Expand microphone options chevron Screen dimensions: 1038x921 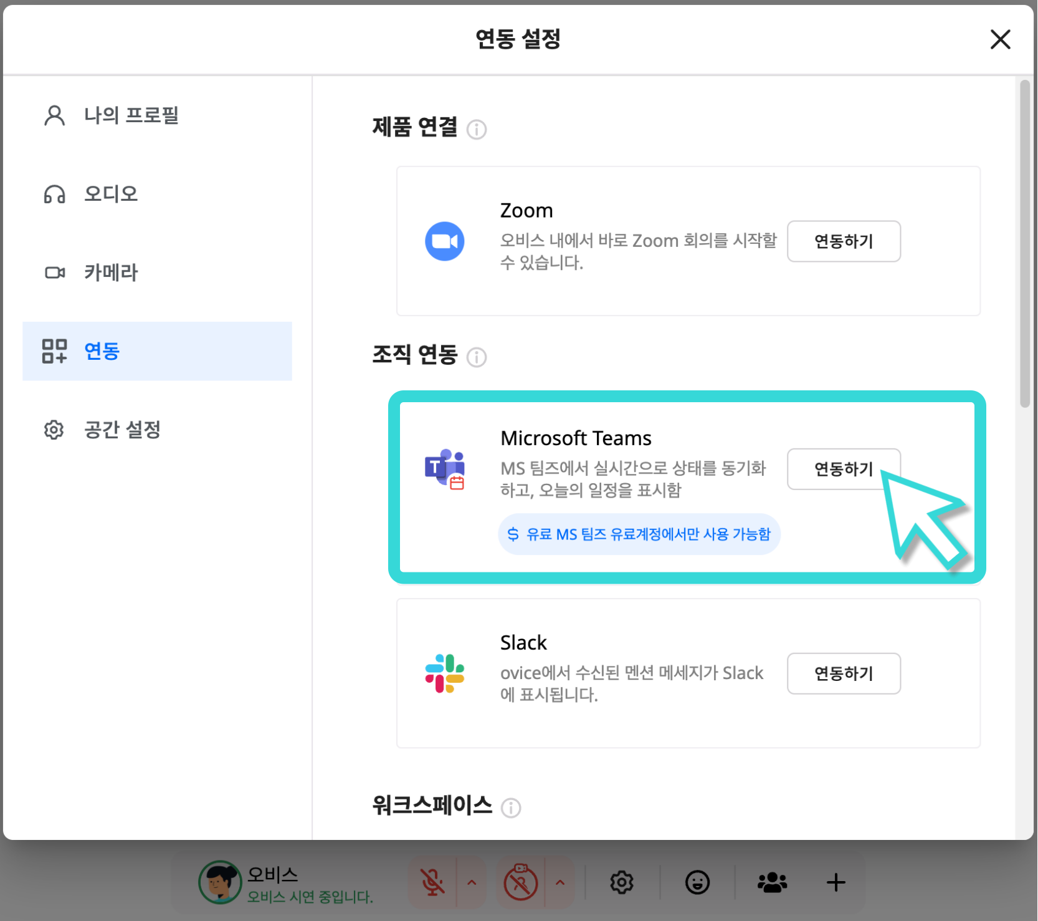click(472, 882)
